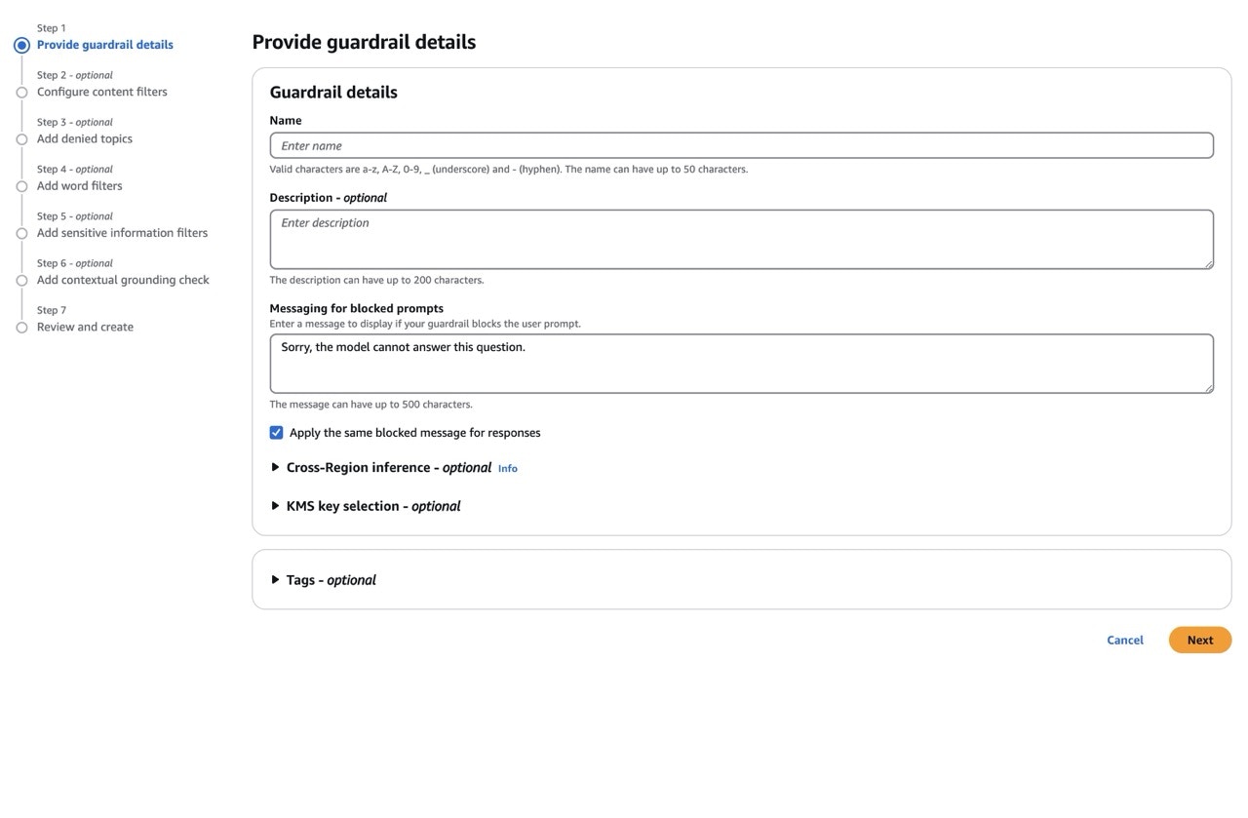Screen dimensions: 1248x818
Task: Select the Configure content filters step radio
Action: point(21,92)
